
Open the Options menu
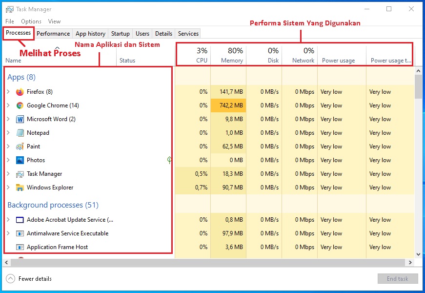pyautogui.click(x=31, y=21)
